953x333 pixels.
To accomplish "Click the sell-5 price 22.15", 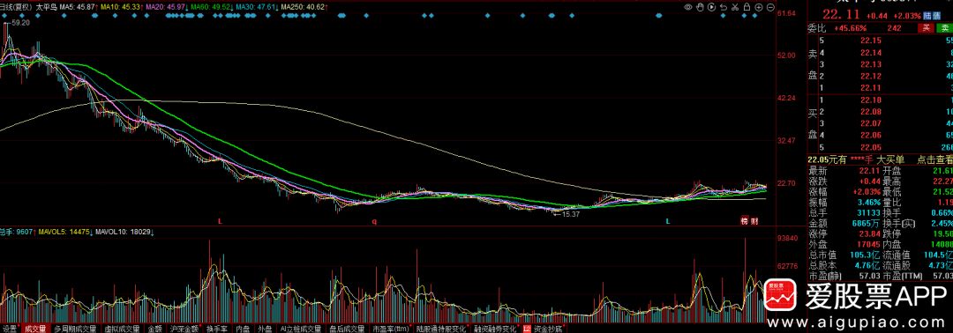I will [x=870, y=41].
